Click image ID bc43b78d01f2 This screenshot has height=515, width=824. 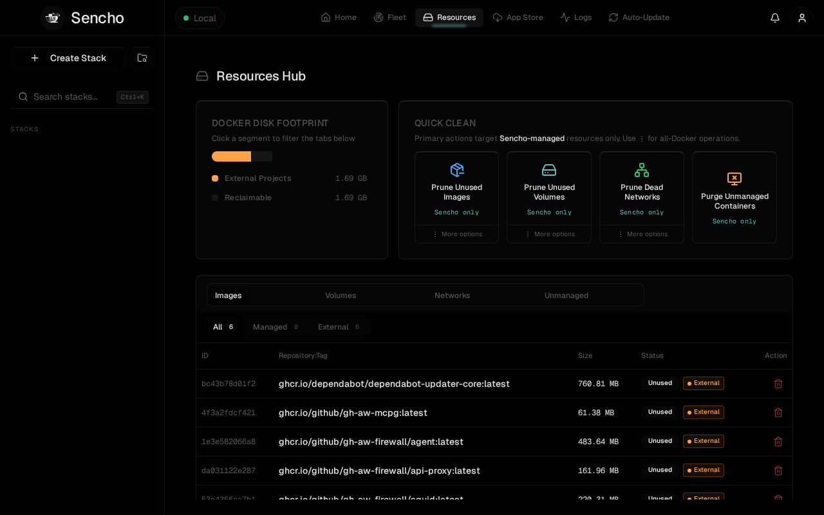[229, 384]
